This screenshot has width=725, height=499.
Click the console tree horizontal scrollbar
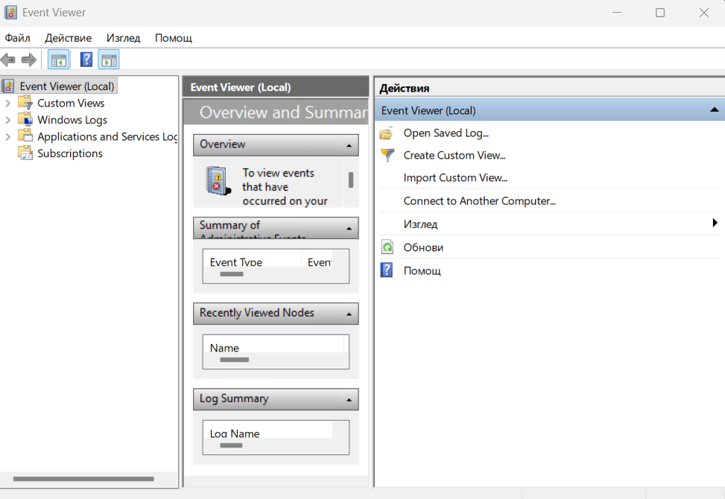click(83, 479)
